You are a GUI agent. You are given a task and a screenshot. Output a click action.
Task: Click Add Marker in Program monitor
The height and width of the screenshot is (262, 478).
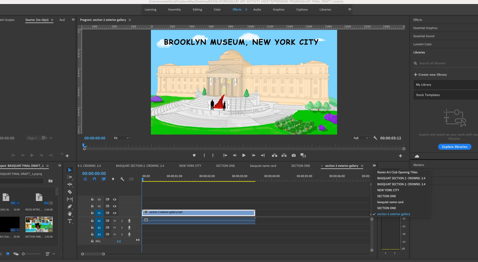(x=194, y=155)
